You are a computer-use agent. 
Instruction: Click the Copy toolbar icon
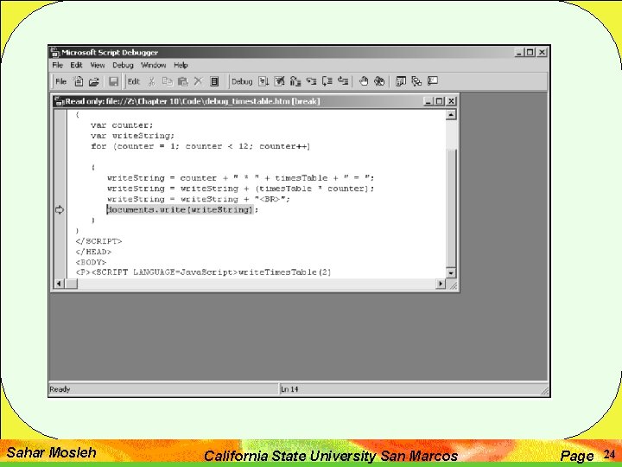(x=168, y=81)
